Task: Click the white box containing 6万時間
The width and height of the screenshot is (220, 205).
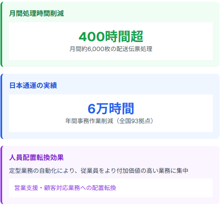Action: (111, 113)
